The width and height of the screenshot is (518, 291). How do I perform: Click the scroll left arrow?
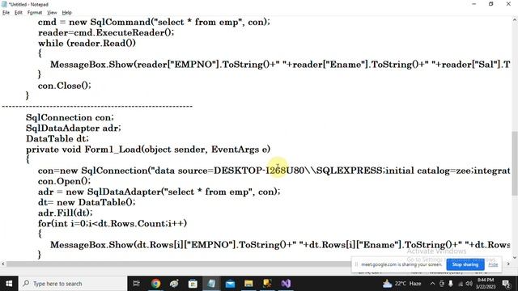[x=3, y=264]
